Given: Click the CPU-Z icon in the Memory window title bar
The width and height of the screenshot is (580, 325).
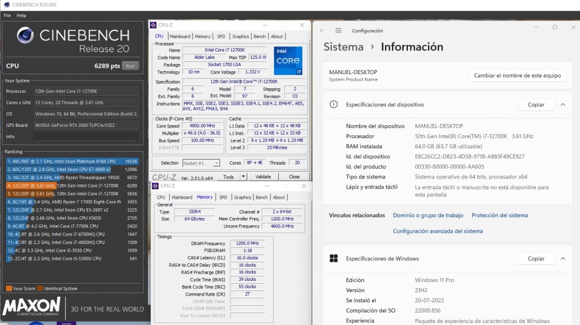Looking at the screenshot, I should coord(155,186).
